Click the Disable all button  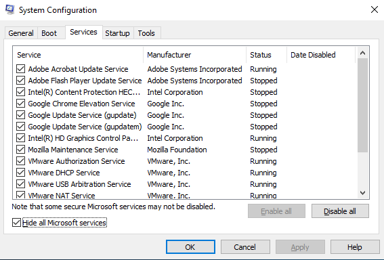point(340,211)
